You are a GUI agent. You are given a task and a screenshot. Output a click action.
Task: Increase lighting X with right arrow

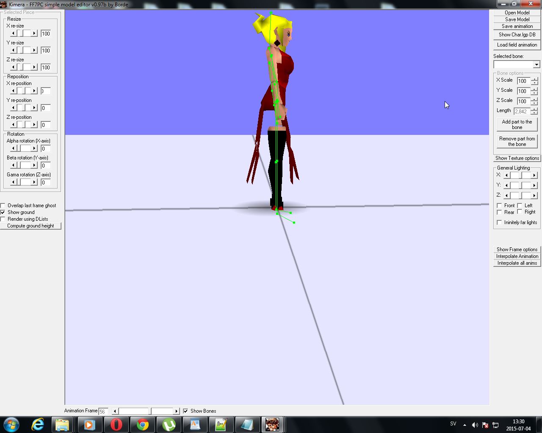[x=534, y=175]
